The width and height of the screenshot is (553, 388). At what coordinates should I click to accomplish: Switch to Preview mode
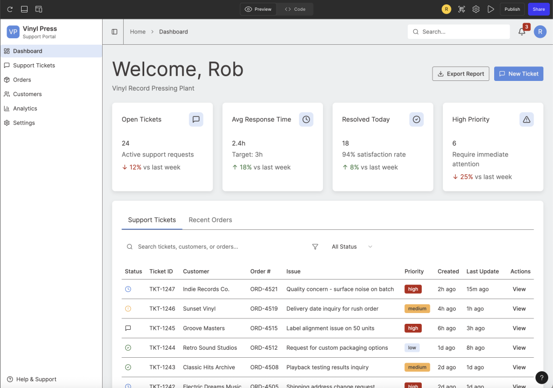point(258,9)
